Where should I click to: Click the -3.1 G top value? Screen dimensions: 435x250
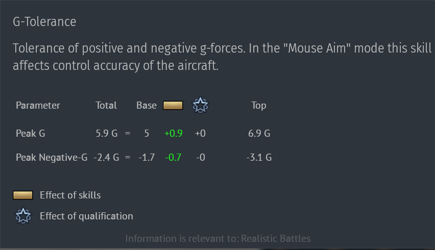259,158
